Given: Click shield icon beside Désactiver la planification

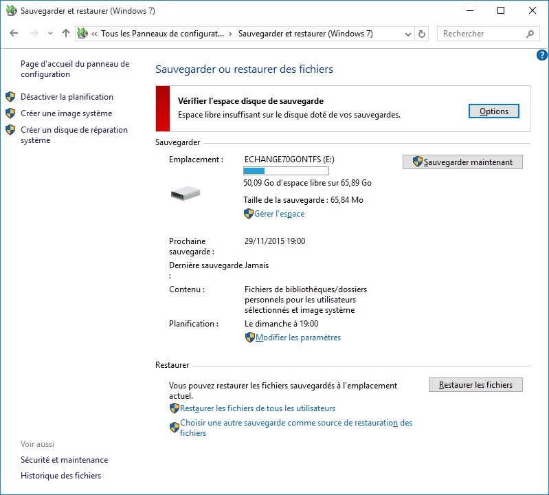Looking at the screenshot, I should [10, 97].
